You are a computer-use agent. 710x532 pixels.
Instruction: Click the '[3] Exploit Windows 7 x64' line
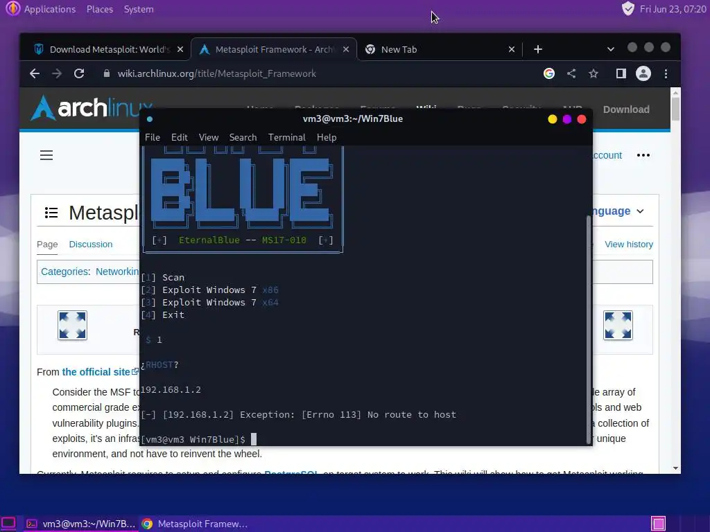[x=209, y=302]
